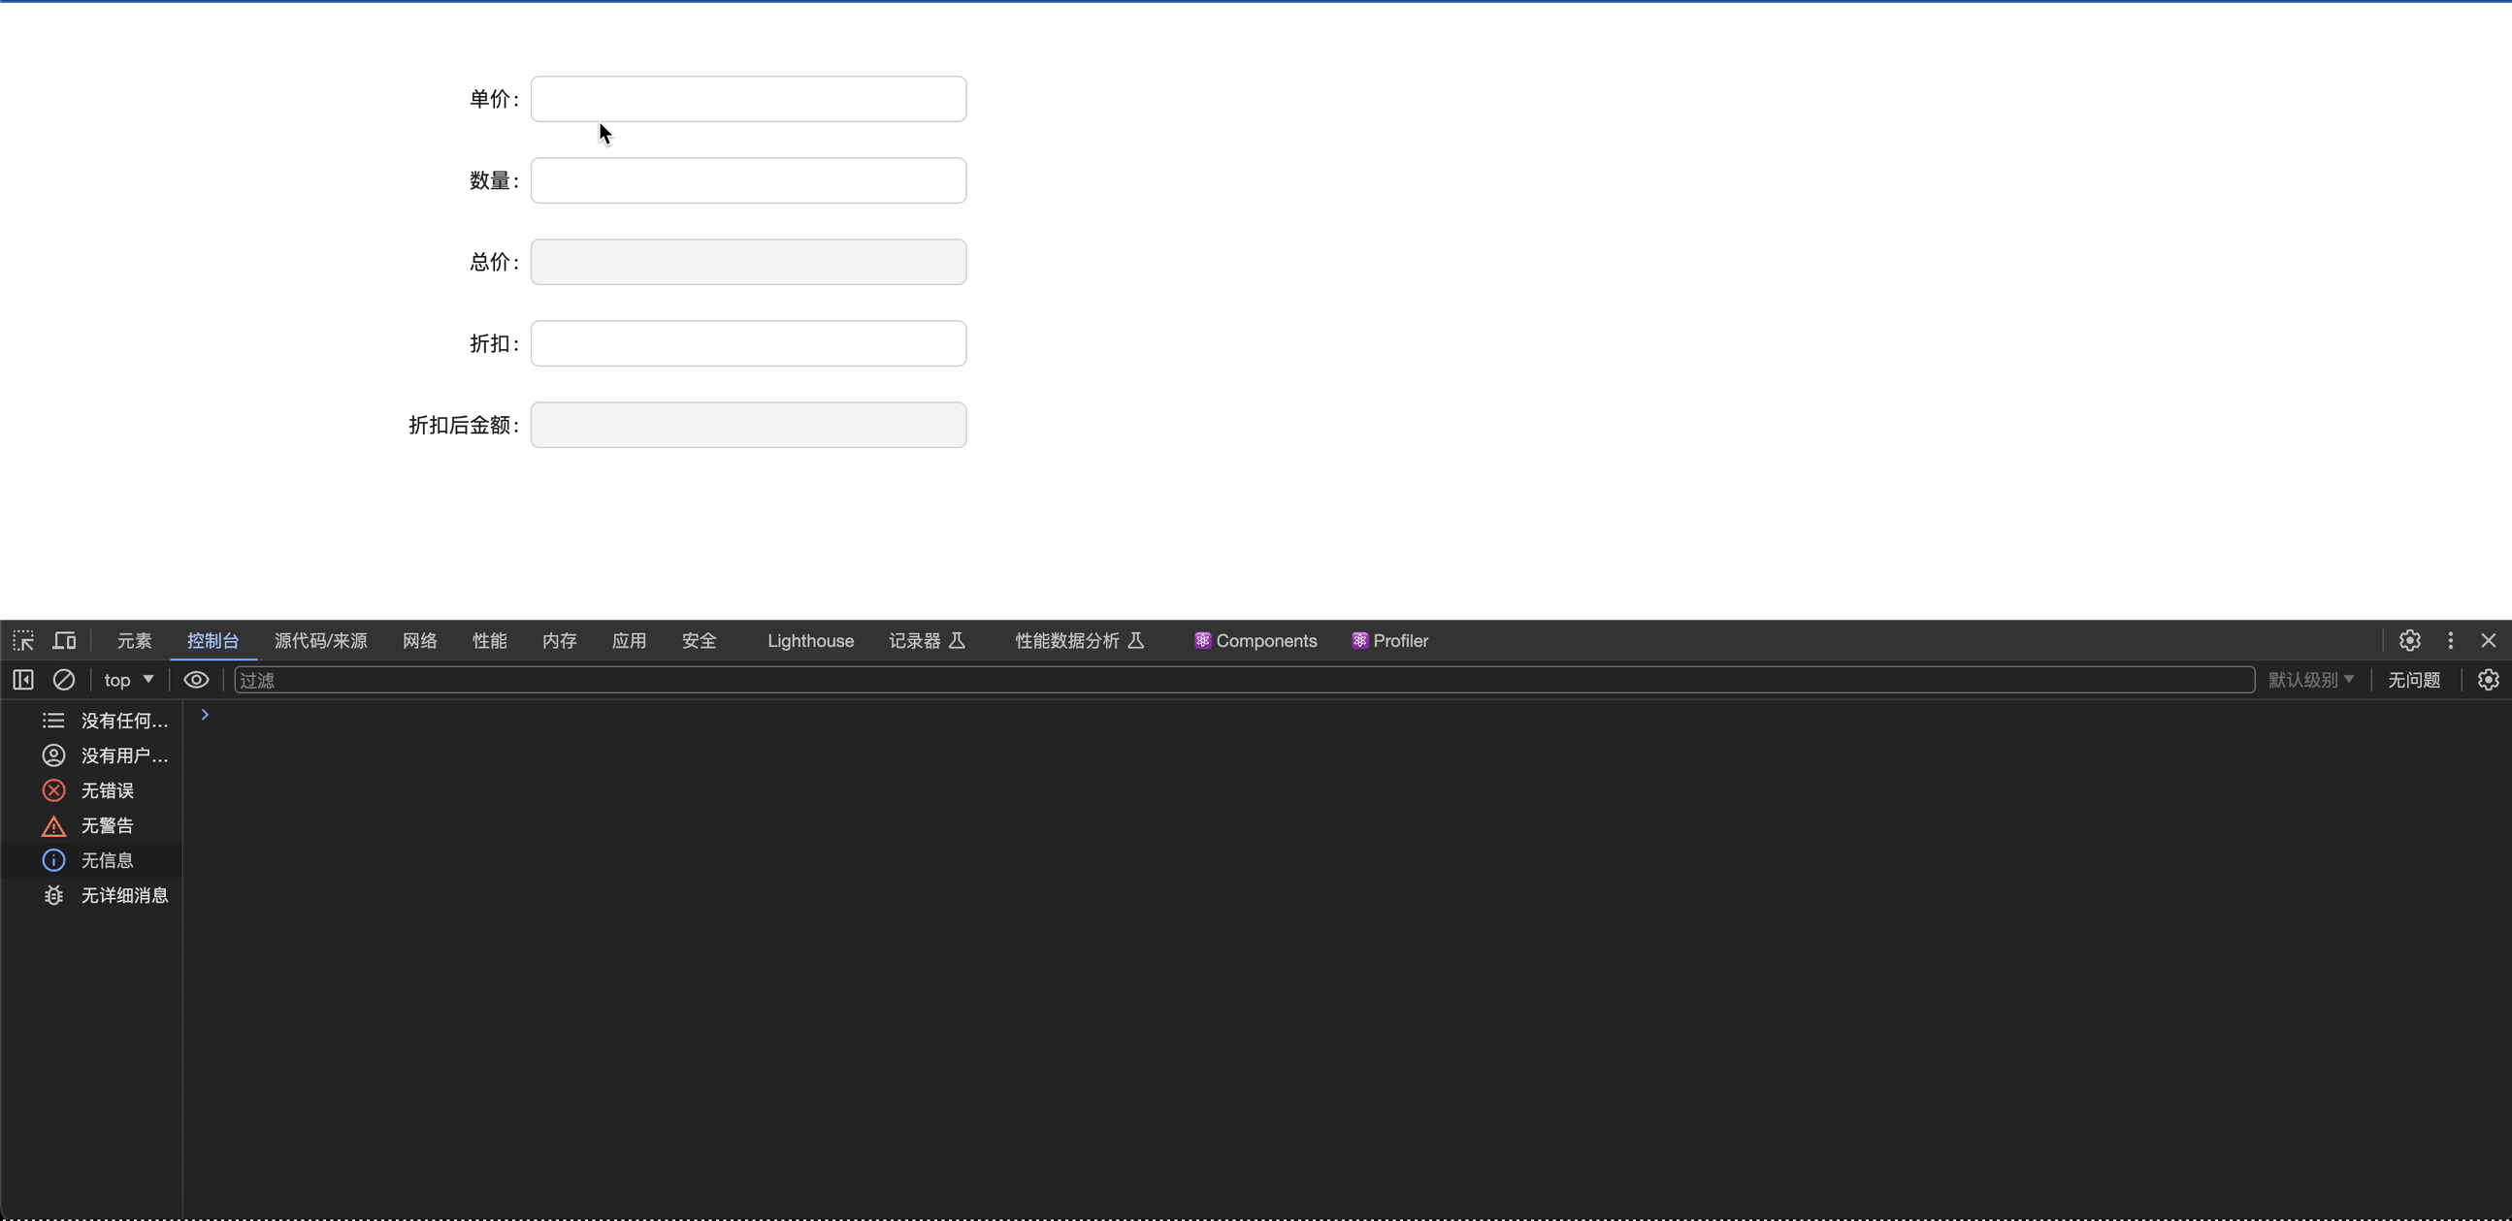Open the three-dot DevTools menu

2450,640
